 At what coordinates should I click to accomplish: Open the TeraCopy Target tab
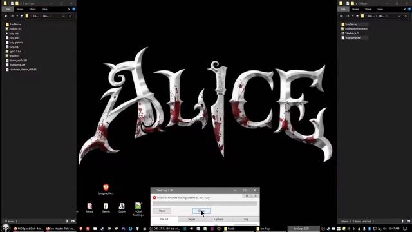click(x=192, y=219)
